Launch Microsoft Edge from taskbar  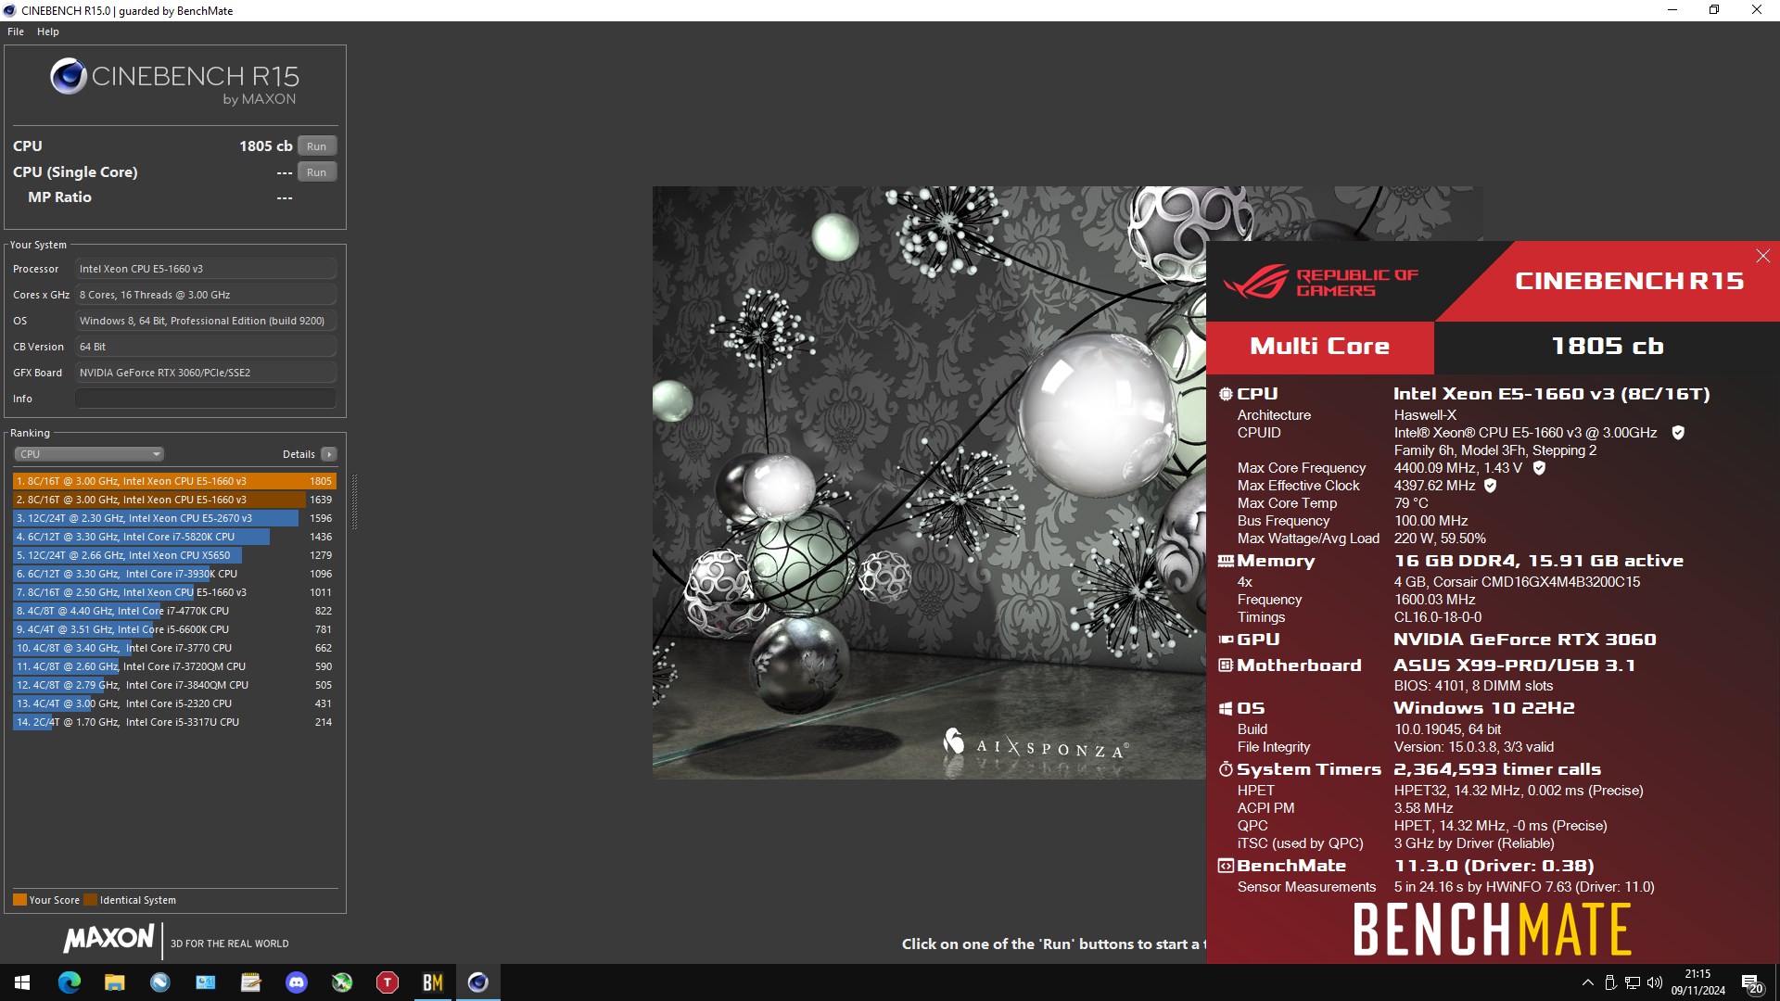pyautogui.click(x=69, y=982)
